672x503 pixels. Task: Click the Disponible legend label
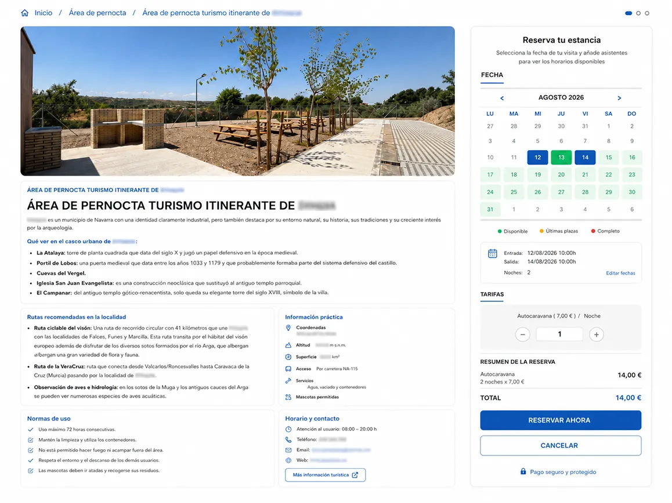tap(515, 231)
